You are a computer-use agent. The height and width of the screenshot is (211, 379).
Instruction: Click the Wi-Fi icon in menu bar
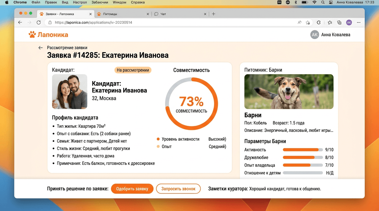314,2
